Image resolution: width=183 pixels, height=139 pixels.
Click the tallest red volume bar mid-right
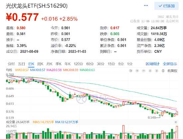(123, 132)
